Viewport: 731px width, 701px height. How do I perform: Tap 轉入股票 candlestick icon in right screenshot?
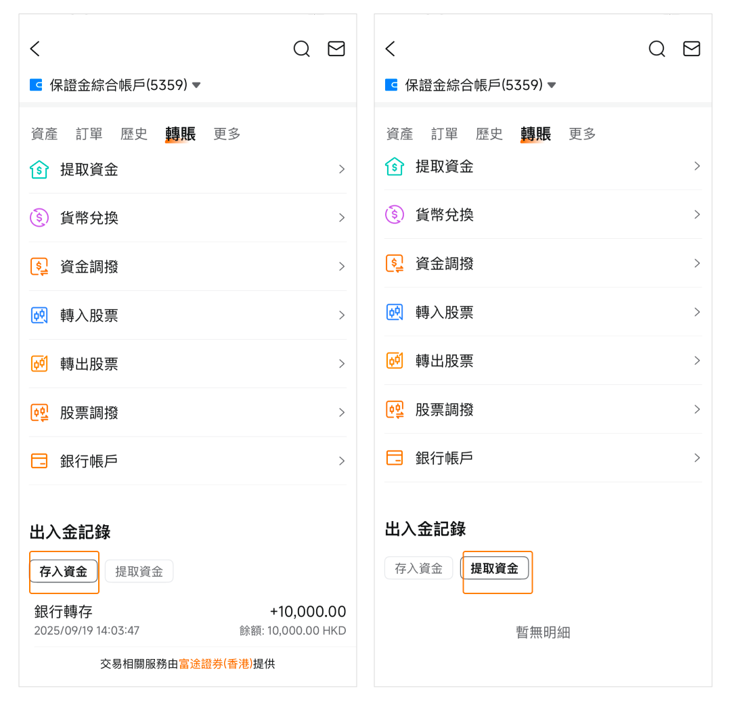(x=395, y=312)
